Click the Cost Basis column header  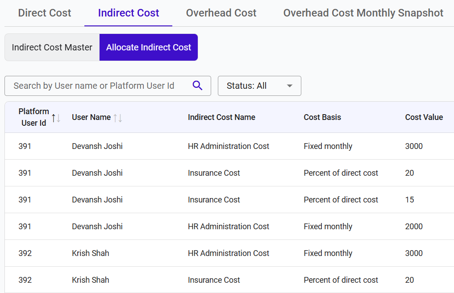click(322, 117)
